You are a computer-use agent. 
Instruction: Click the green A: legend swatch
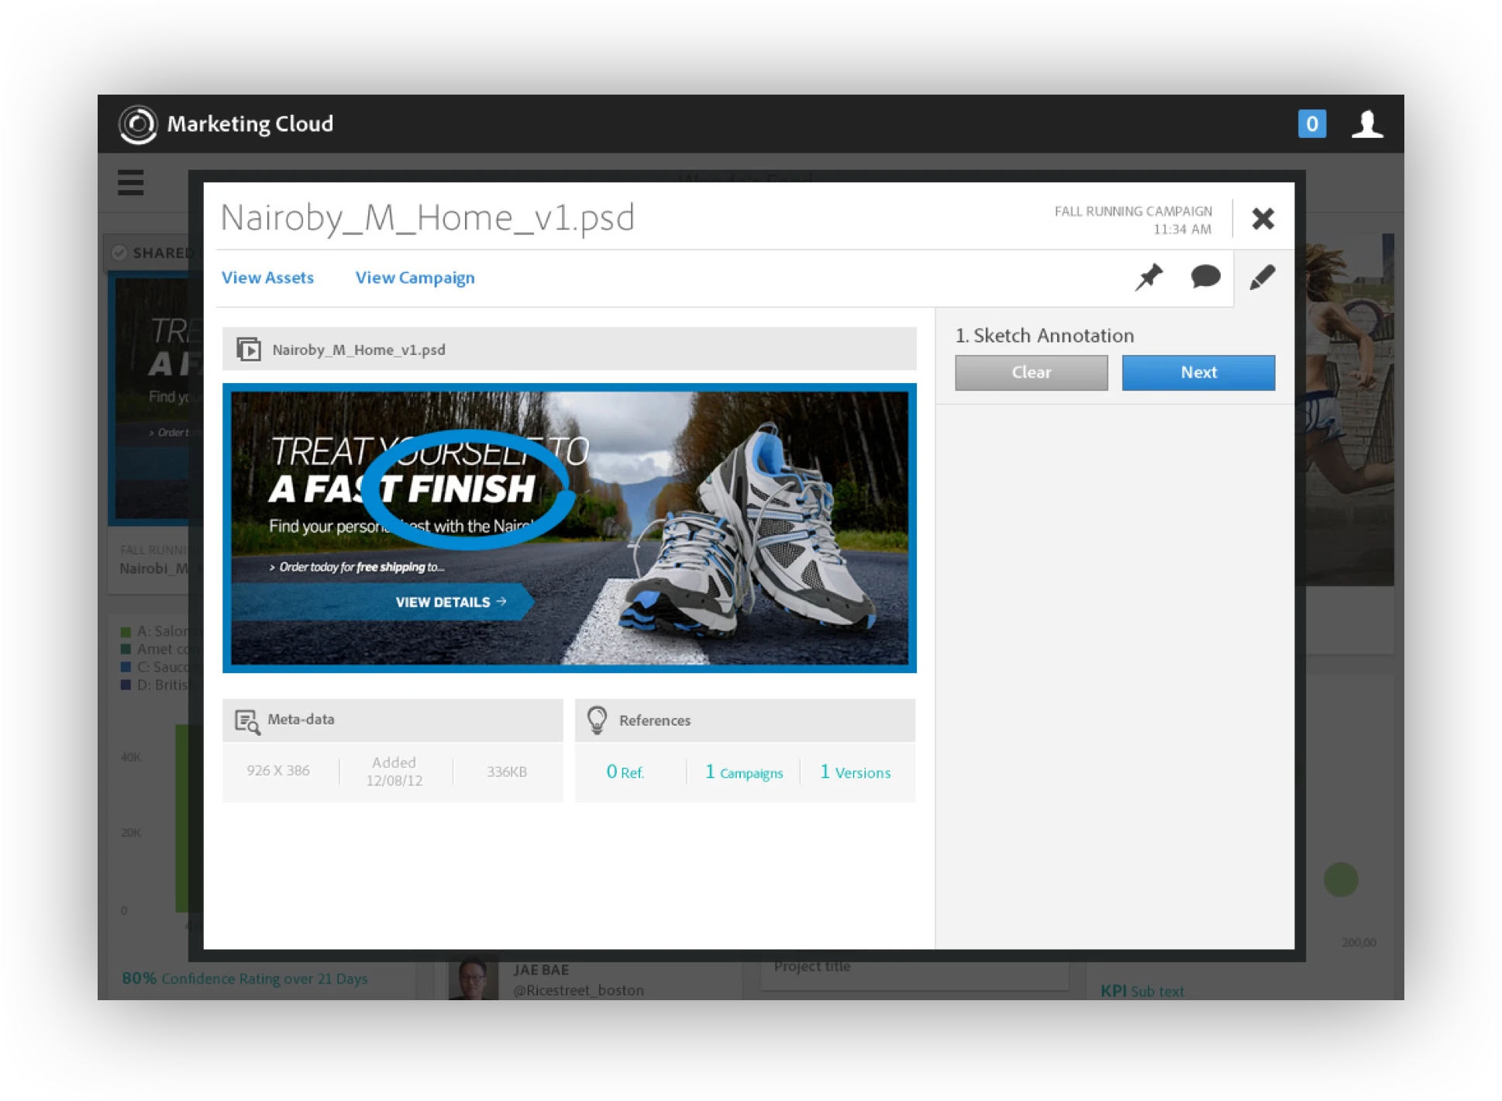coord(126,631)
